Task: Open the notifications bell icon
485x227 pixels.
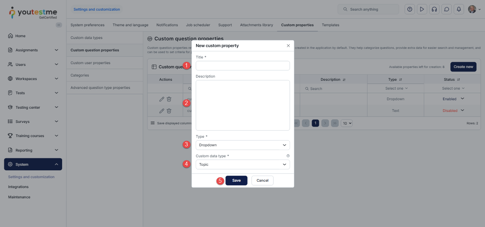Action: 459,9
